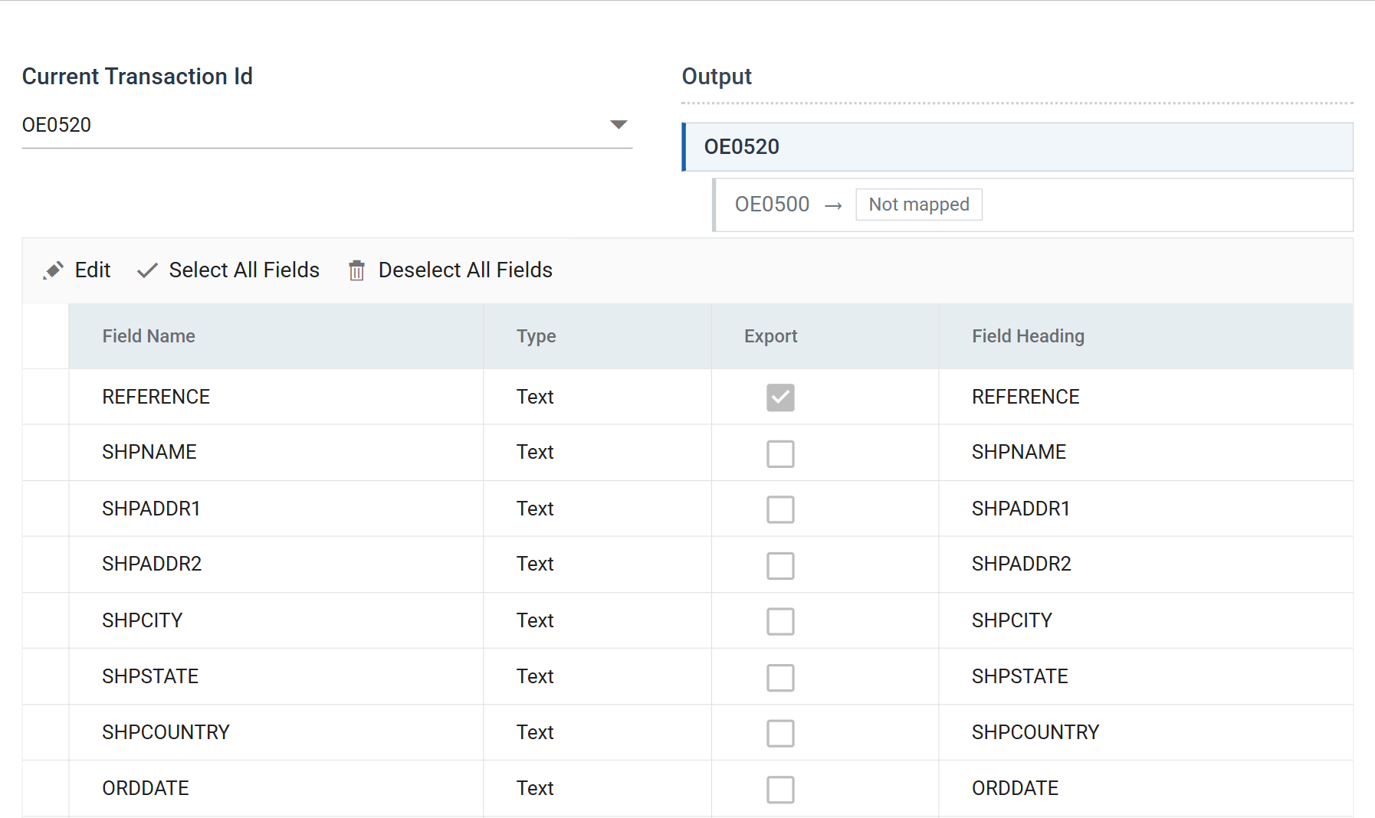Click the Deselect All Fields trash icon
1375x818 pixels.
point(356,270)
